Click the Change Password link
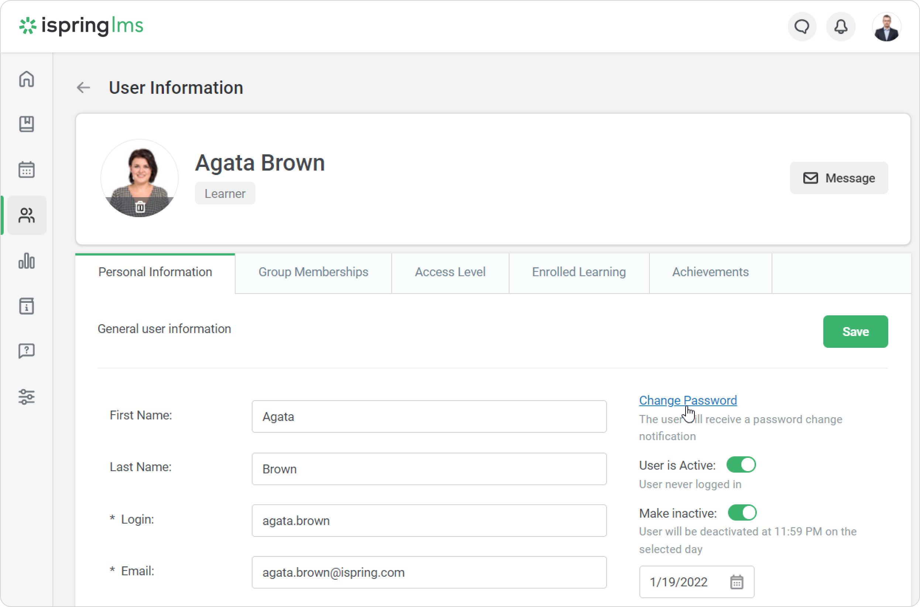The width and height of the screenshot is (920, 607). [x=687, y=400]
